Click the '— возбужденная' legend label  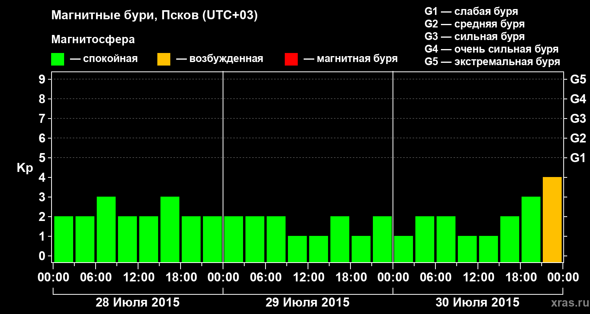(220, 59)
